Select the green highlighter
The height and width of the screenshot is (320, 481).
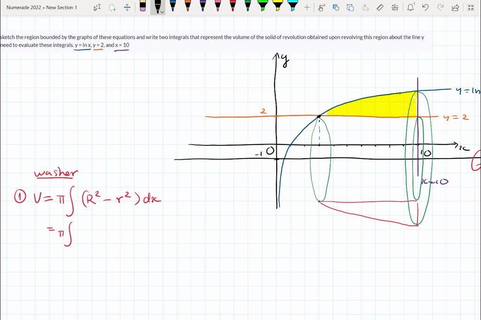[x=263, y=7]
